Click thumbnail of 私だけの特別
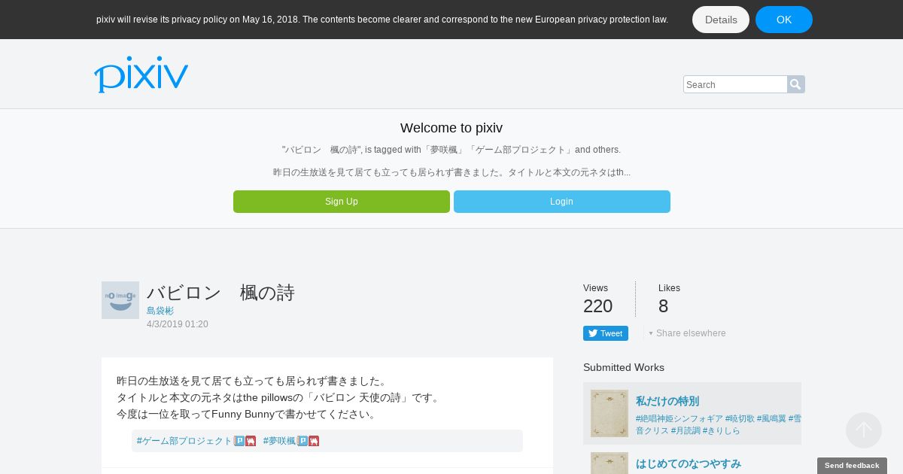The height and width of the screenshot is (474, 903). [x=610, y=413]
